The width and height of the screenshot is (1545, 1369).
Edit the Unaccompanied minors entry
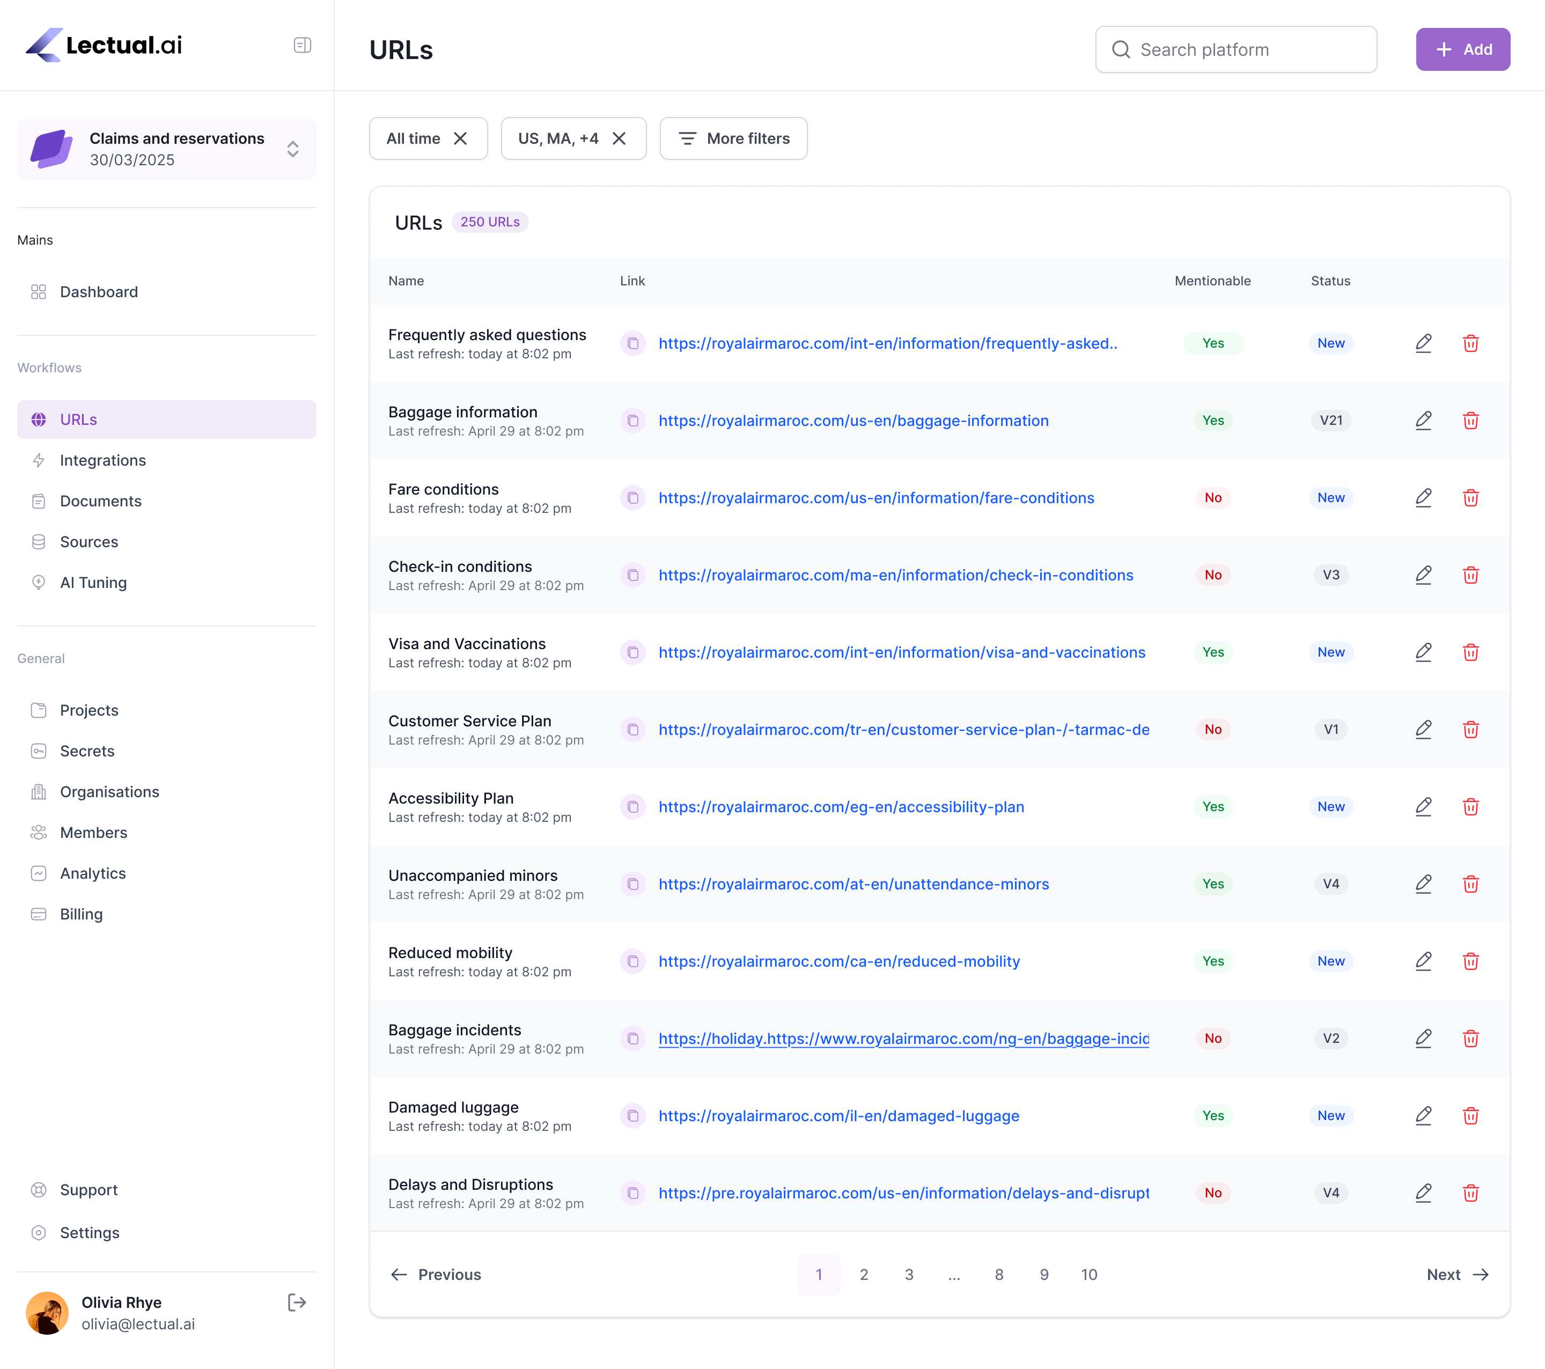point(1423,884)
